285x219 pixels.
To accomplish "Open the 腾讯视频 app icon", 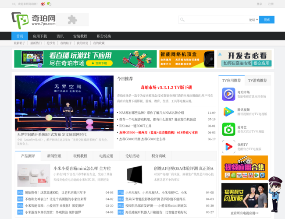I will tap(228, 112).
